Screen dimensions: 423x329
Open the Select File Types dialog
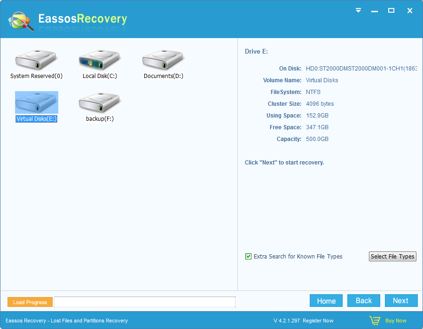(x=392, y=257)
